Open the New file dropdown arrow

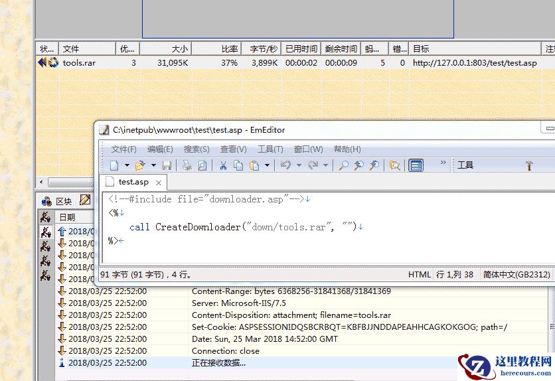(x=127, y=165)
